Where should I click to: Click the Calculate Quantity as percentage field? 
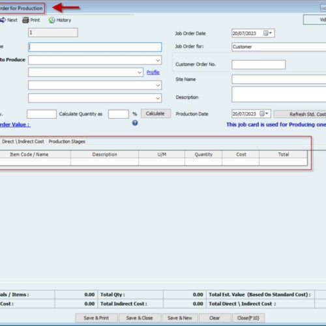(x=119, y=114)
